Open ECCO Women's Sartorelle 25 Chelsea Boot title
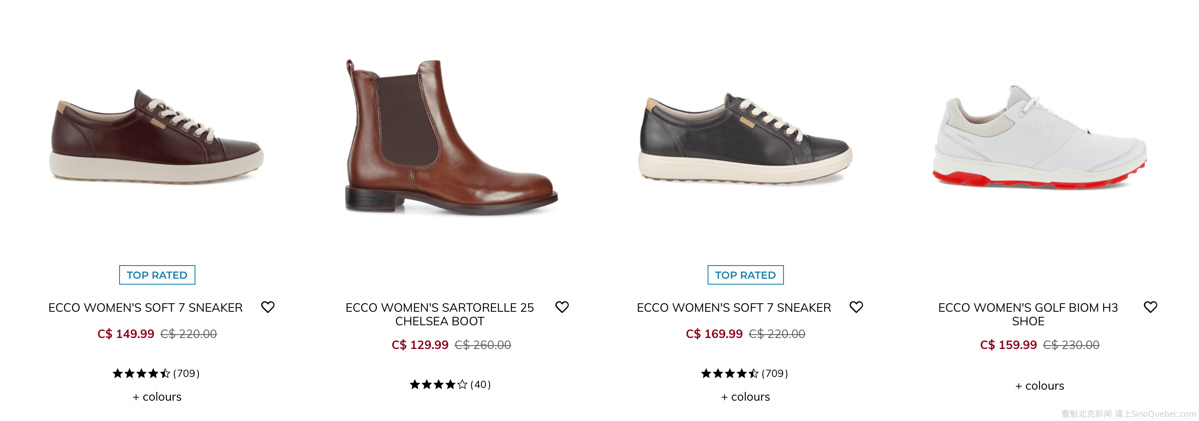The width and height of the screenshot is (1199, 421). (439, 314)
